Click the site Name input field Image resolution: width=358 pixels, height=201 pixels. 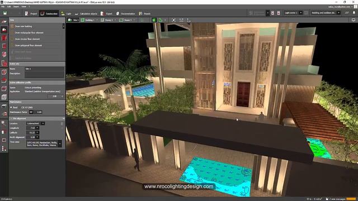point(44,69)
